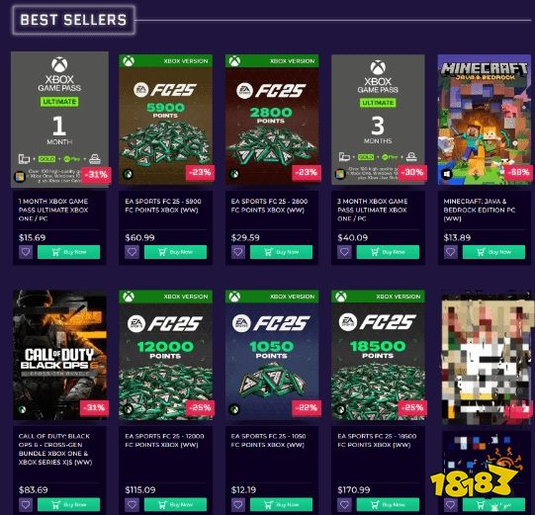Click wishlist heart for FC 25 5900 Points
The image size is (535, 515).
tap(133, 252)
